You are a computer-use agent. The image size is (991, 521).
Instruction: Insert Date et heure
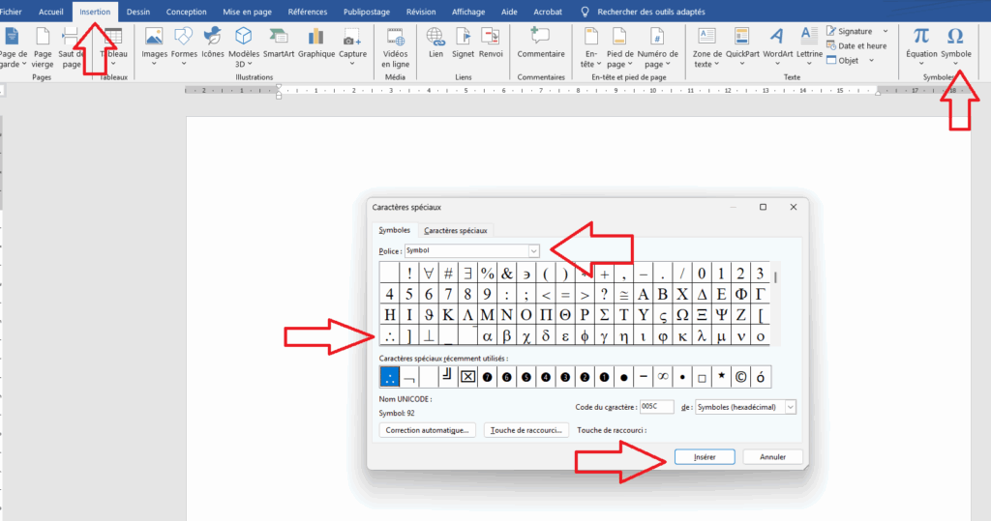coord(856,45)
